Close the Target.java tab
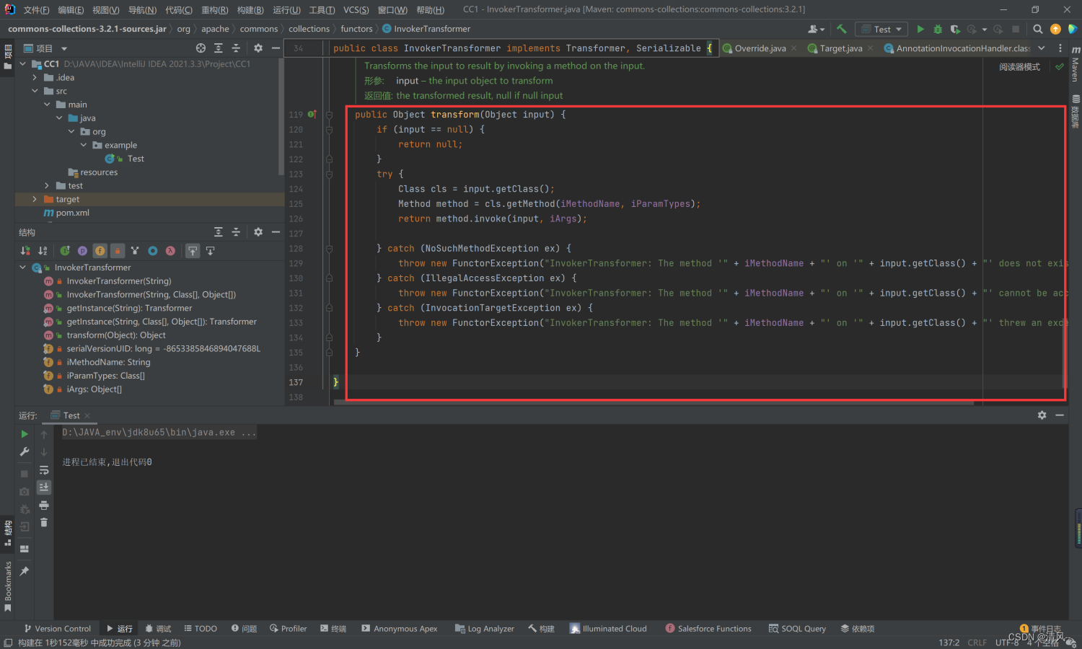The image size is (1082, 649). tap(871, 48)
